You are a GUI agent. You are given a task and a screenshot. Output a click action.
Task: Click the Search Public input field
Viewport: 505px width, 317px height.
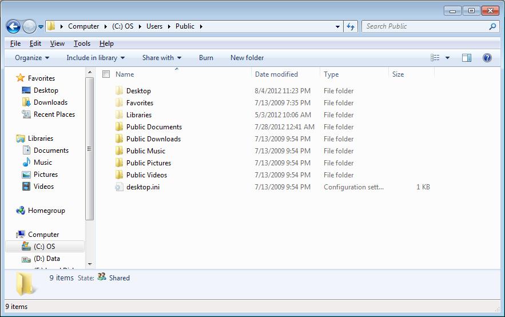[423, 26]
